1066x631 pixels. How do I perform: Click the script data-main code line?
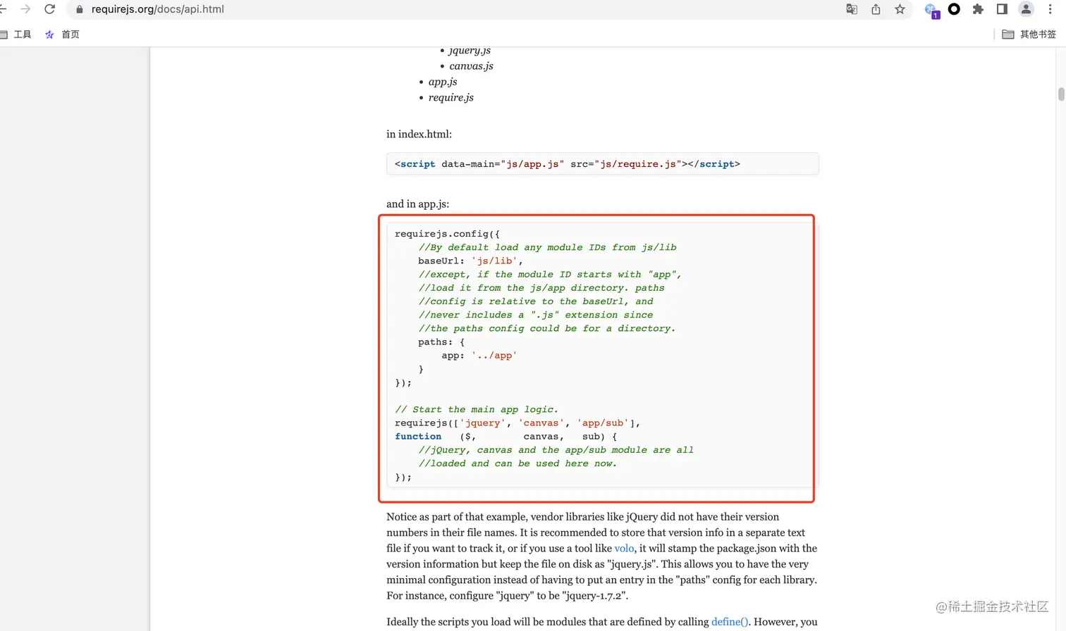[x=568, y=164]
